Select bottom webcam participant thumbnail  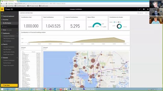click(156, 20)
